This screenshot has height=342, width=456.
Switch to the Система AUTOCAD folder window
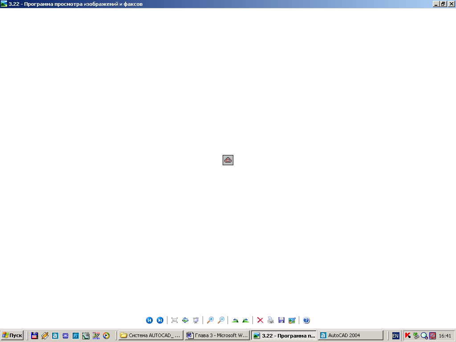(x=151, y=335)
